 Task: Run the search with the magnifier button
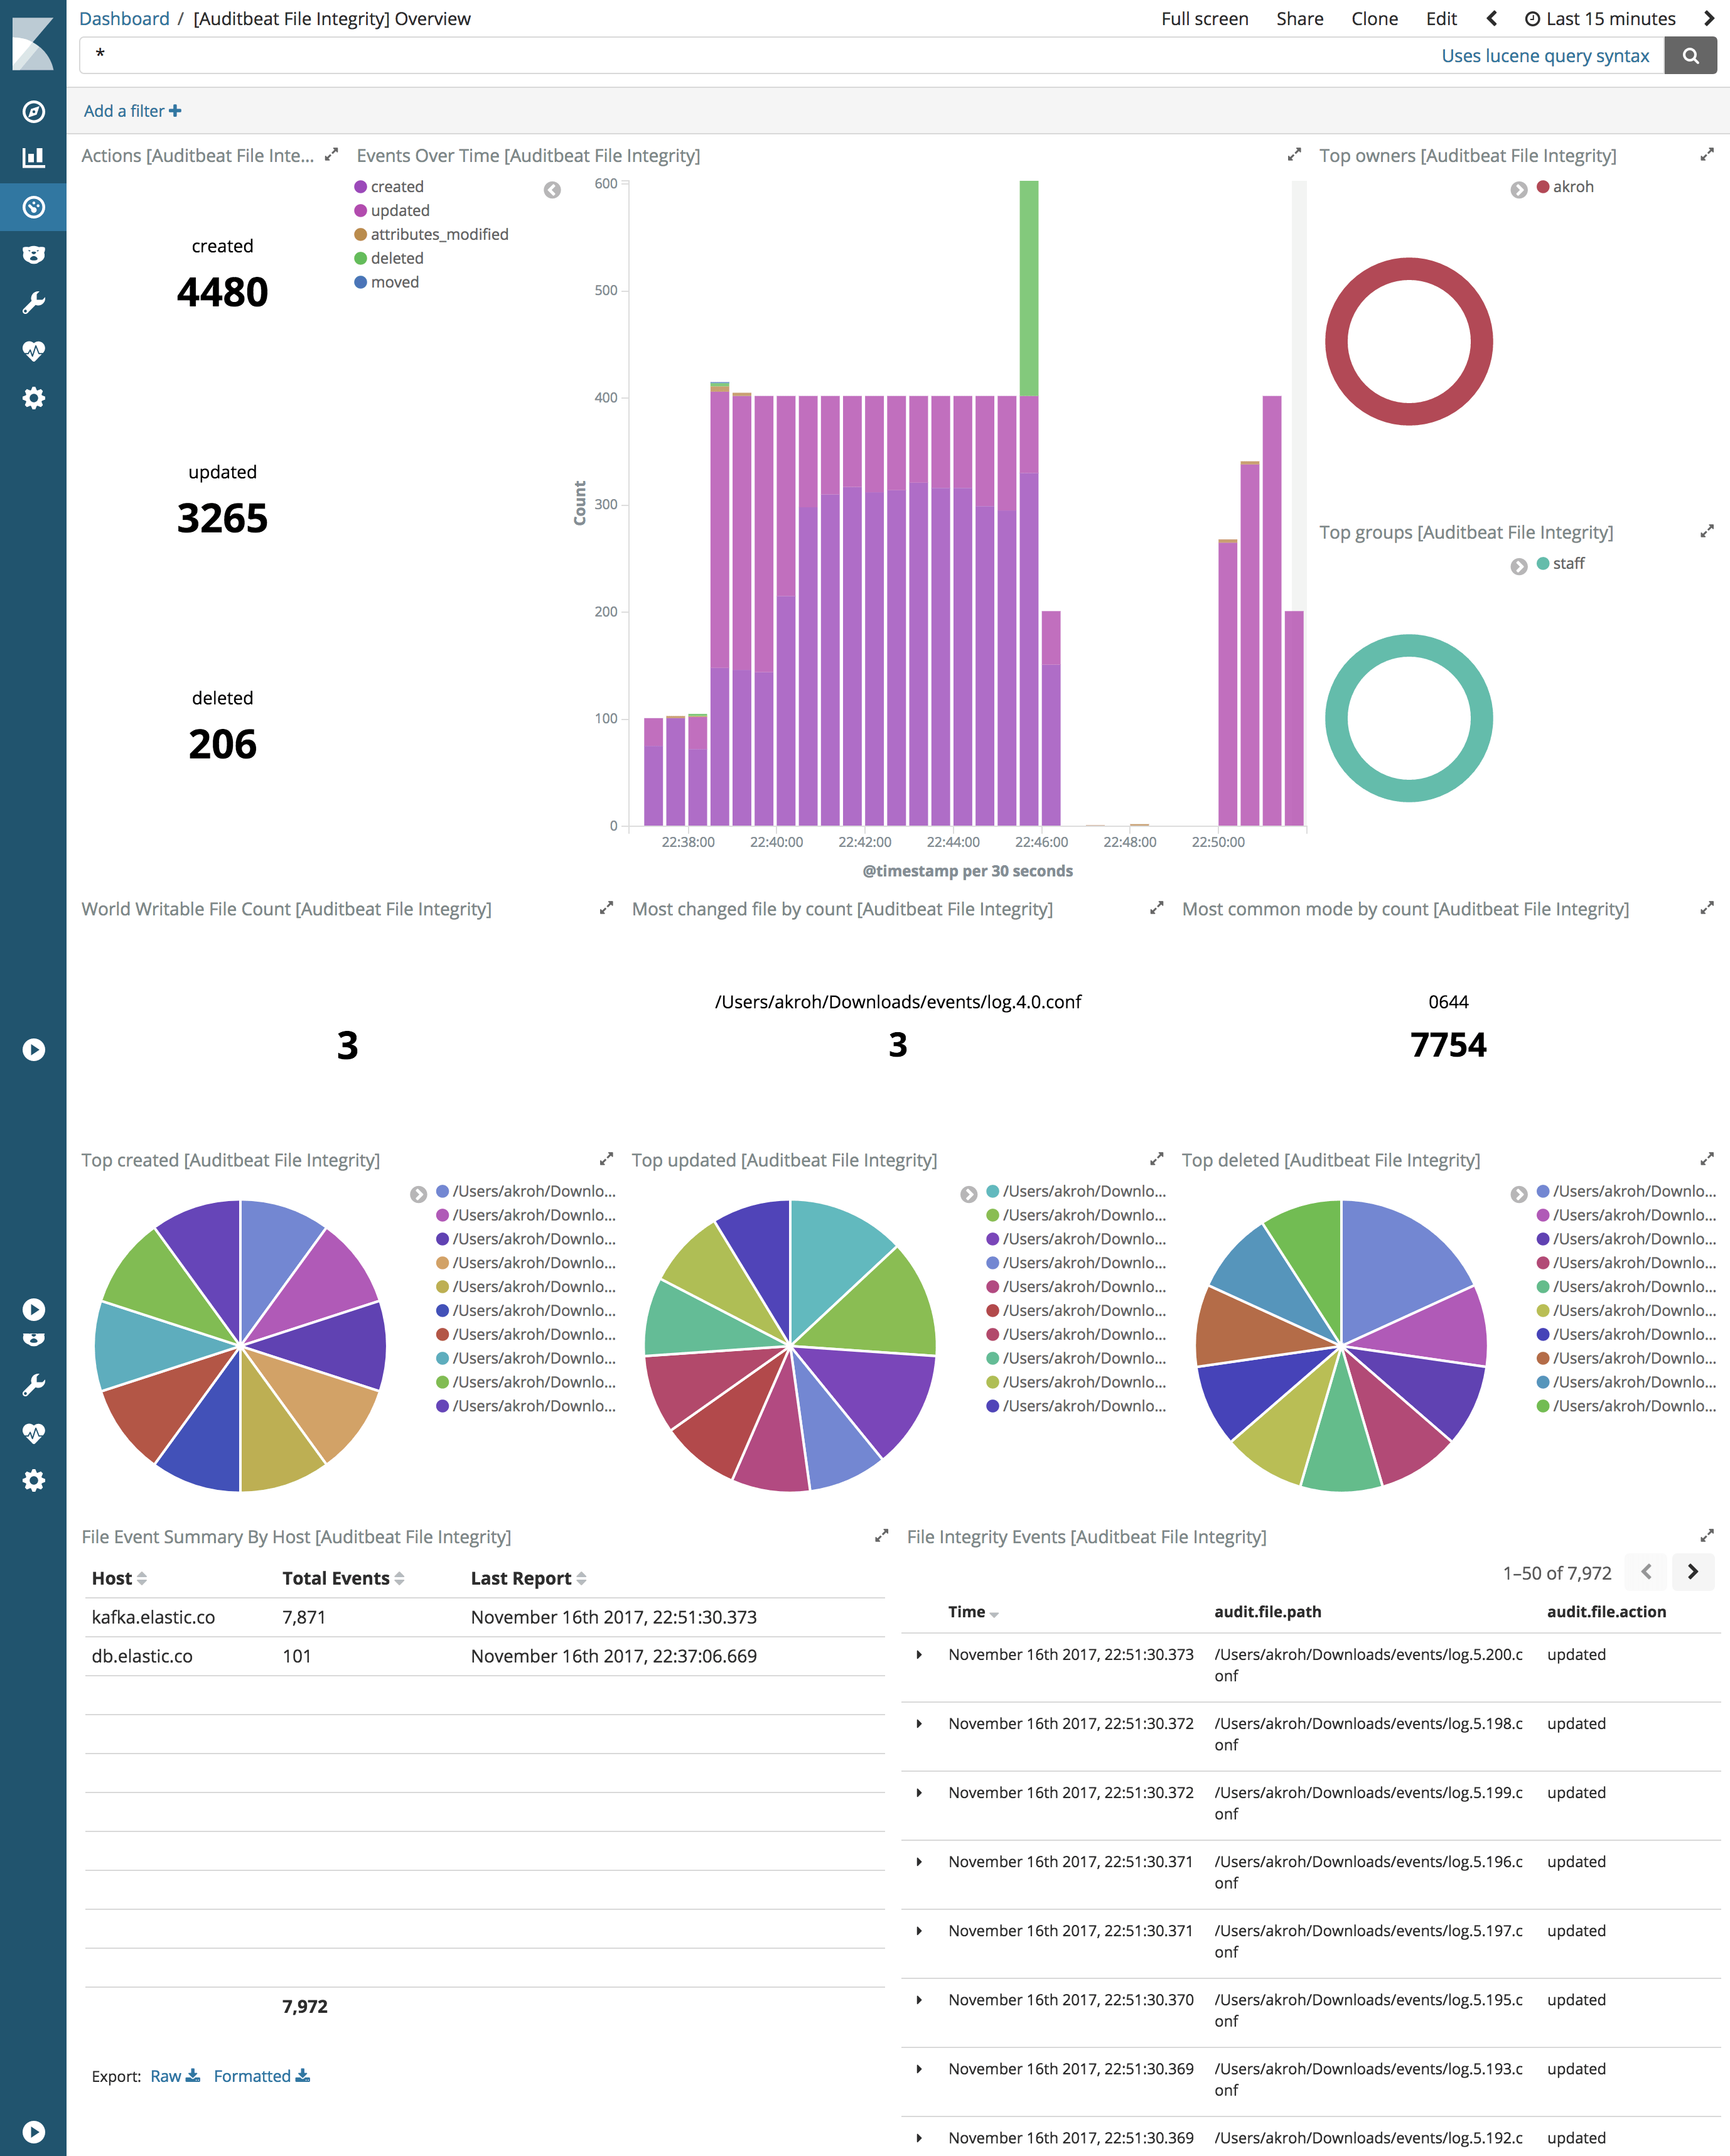pos(1690,56)
